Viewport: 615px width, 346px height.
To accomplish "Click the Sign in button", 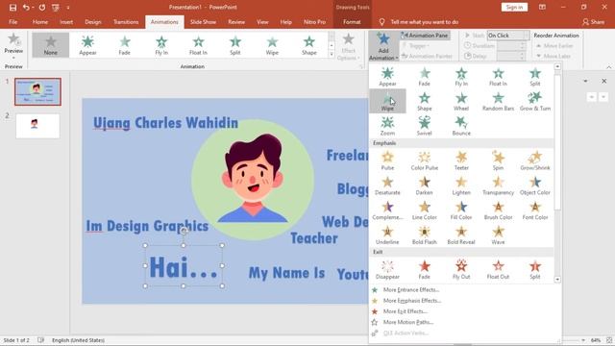I will (514, 7).
